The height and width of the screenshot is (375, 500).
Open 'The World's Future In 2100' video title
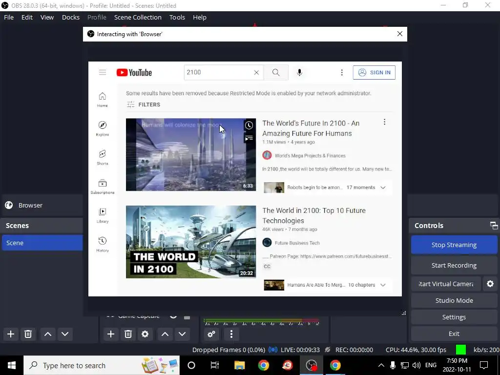pos(311,128)
